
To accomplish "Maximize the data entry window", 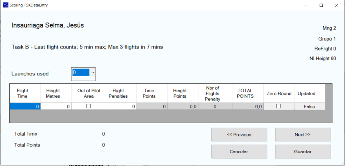I will tap(321, 5).
